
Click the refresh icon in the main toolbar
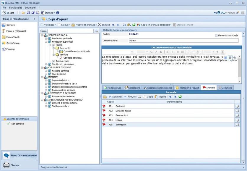click(134, 25)
